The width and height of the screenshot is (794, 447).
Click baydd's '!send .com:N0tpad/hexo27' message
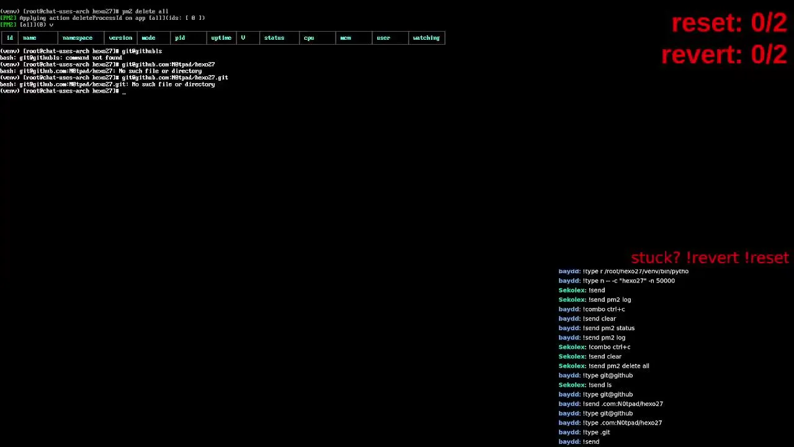coord(610,404)
